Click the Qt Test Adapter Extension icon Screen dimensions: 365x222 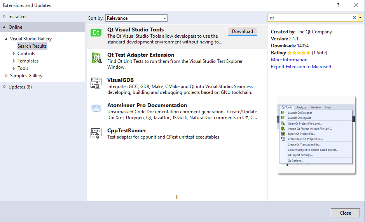pos(96,58)
